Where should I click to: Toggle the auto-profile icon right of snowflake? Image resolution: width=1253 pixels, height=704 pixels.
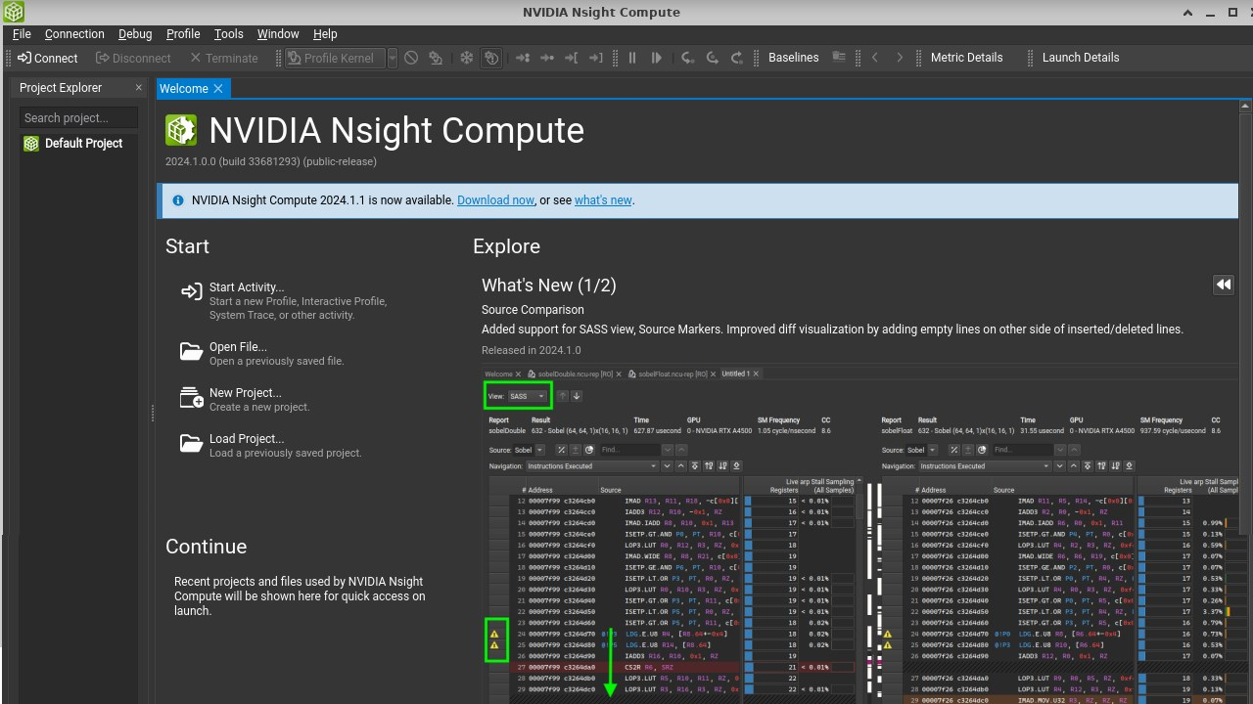tap(491, 58)
